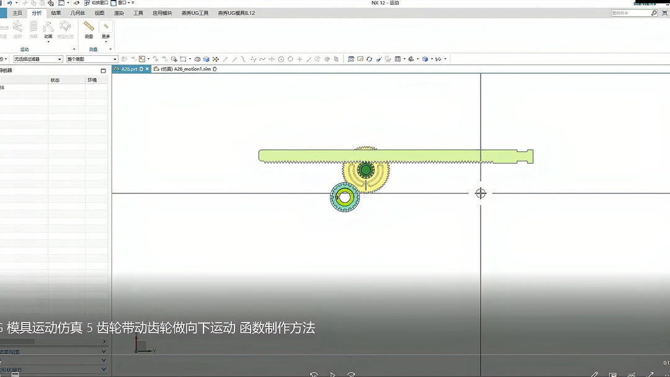Open the 测量 (Measure) tool
670x377 pixels.
[89, 28]
